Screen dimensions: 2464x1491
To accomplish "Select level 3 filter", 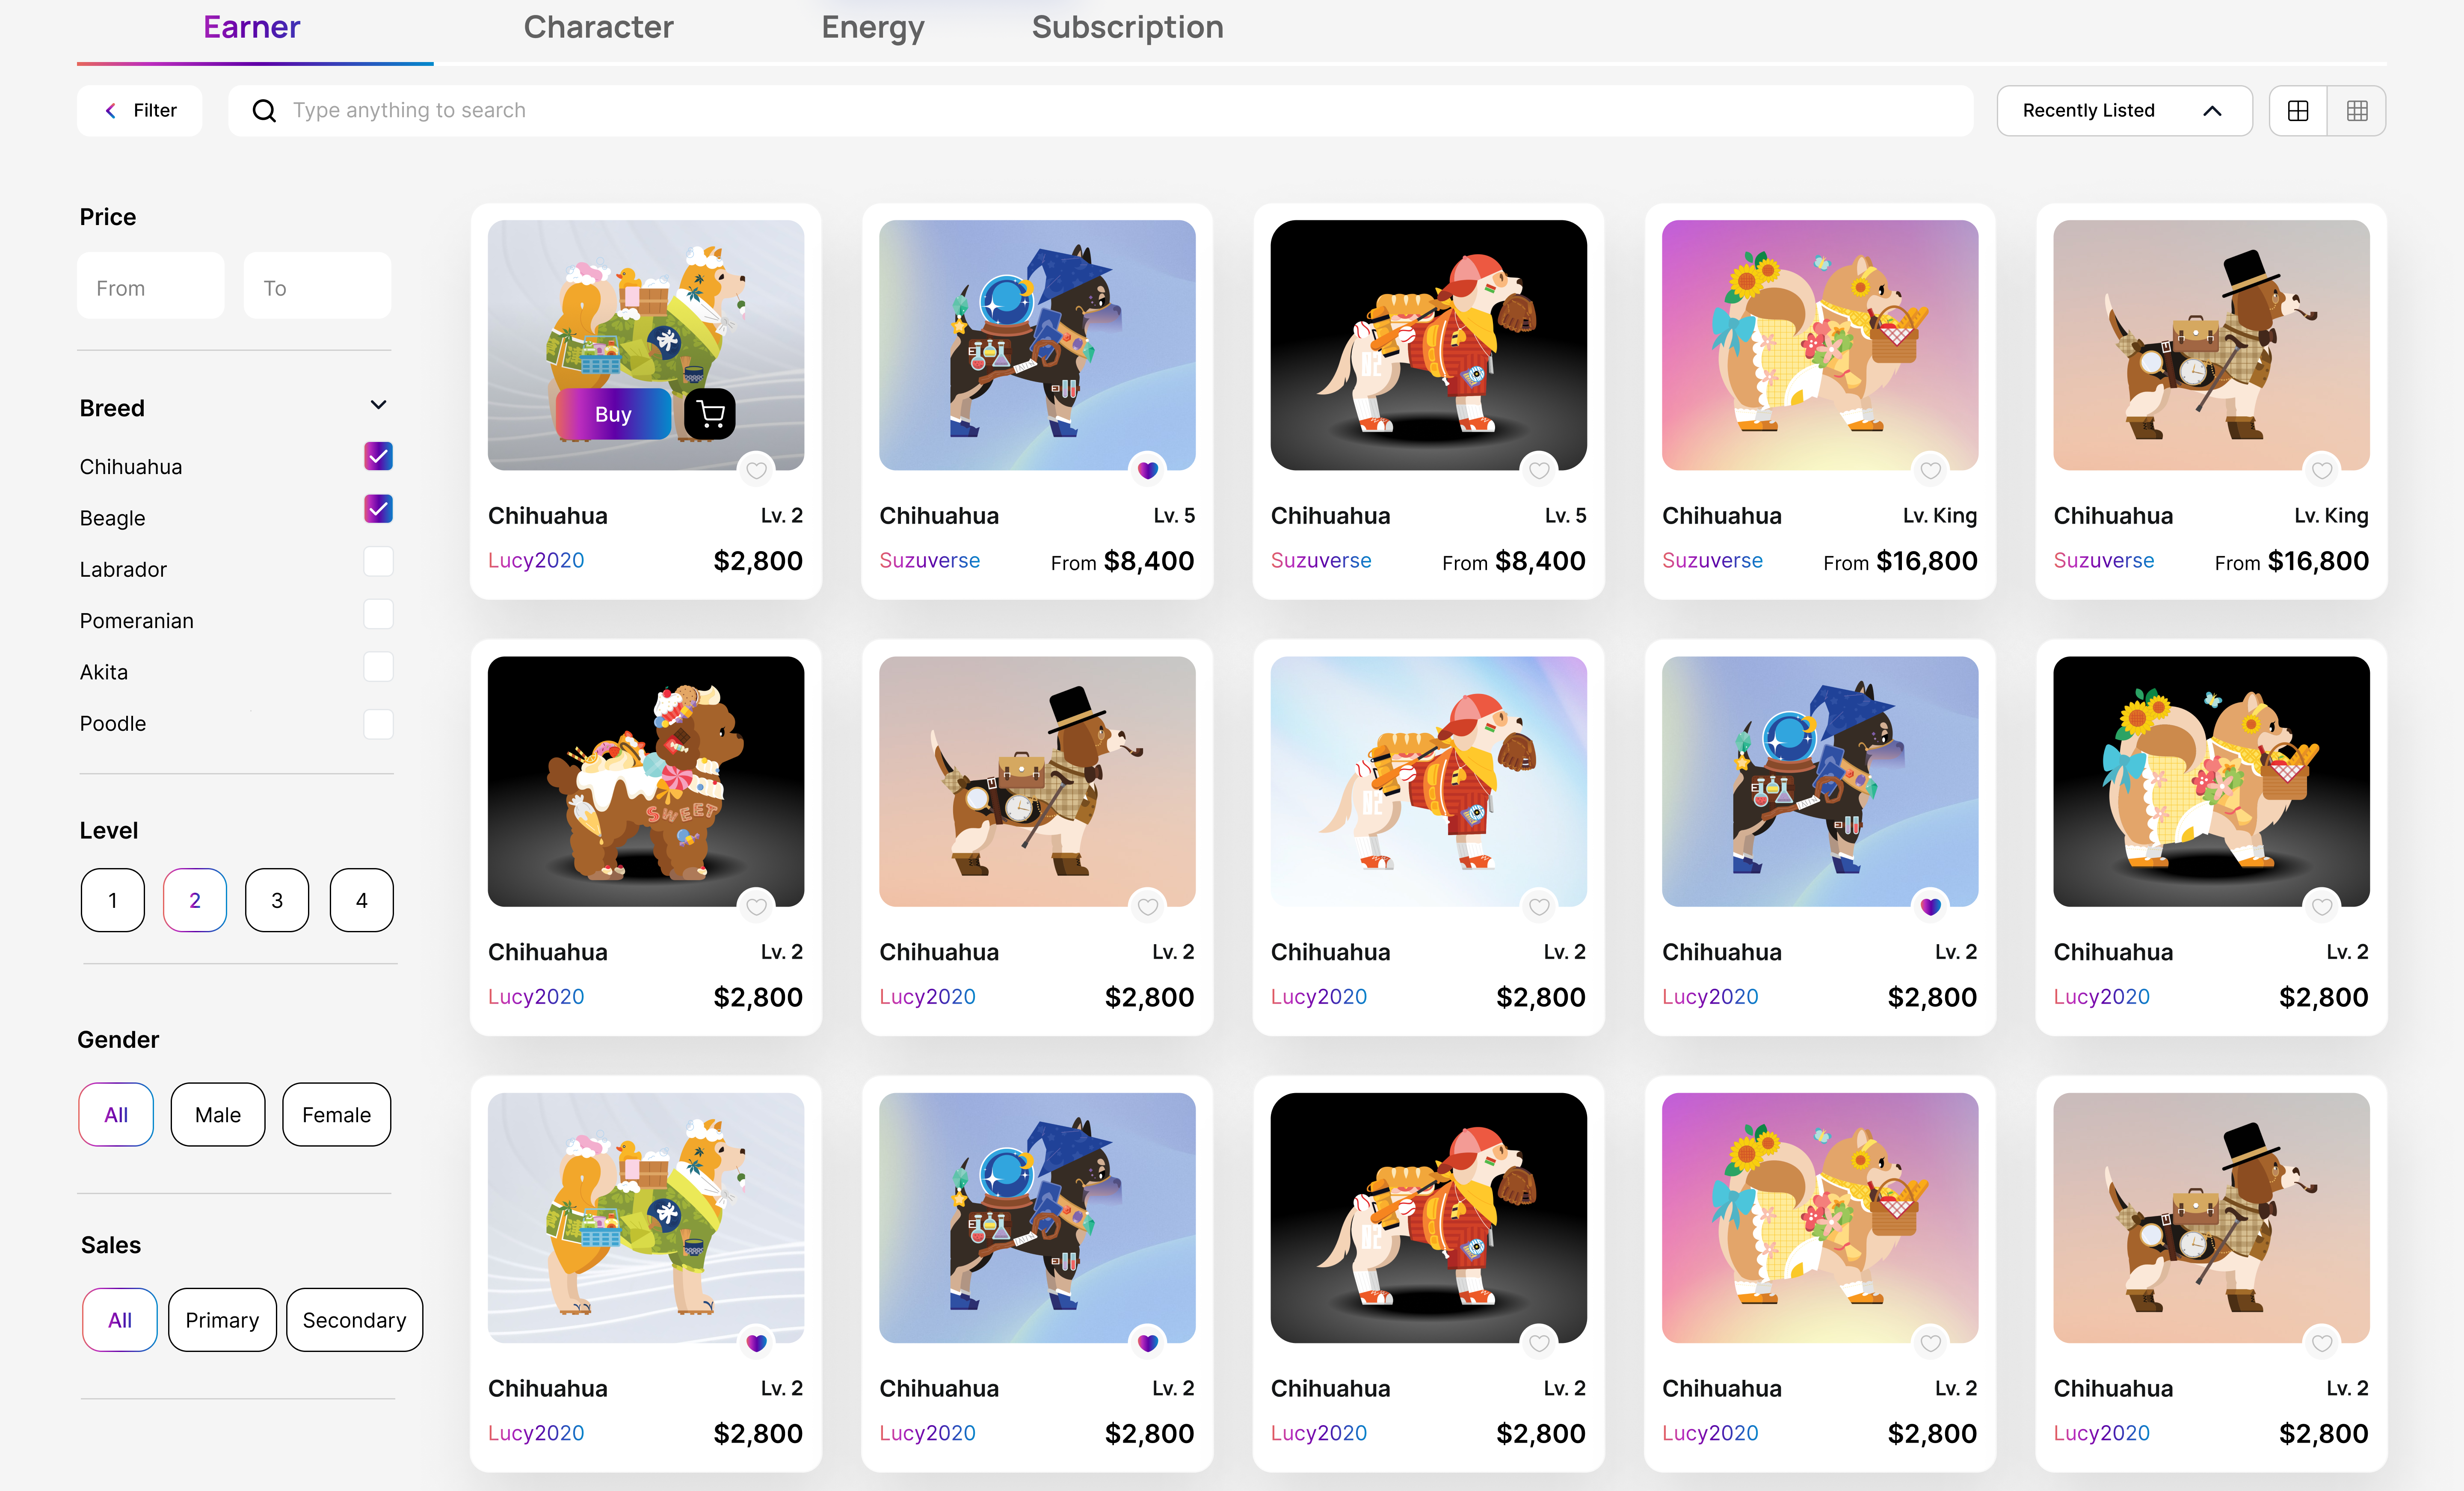I will pyautogui.click(x=277, y=900).
